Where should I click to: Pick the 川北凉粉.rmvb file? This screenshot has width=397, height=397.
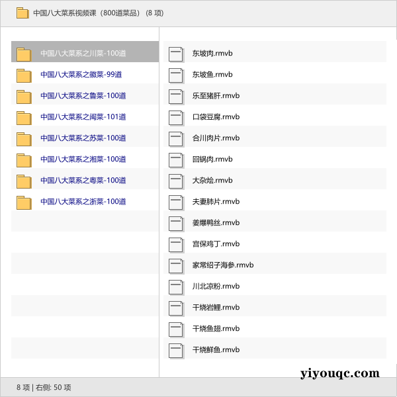[216, 287]
